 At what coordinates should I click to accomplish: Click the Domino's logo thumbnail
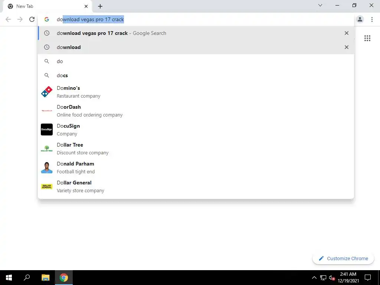coord(47,92)
